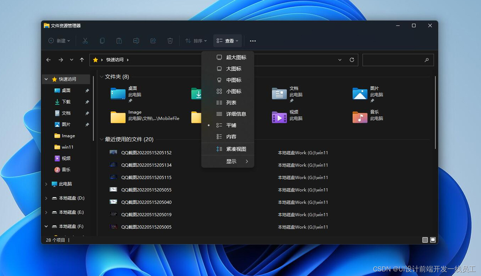
Task: Switch to large thumbnails view in status bar
Action: coord(433,240)
